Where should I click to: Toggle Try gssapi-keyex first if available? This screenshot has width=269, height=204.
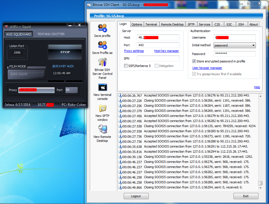pos(194,74)
